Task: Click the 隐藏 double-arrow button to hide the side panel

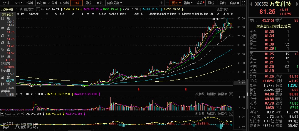Action: [234, 3]
